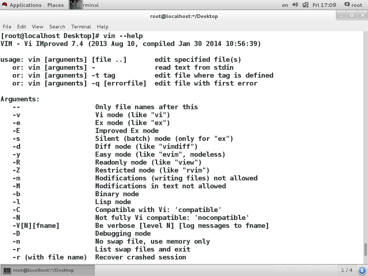This screenshot has width=368, height=276.
Task: Open the en keyboard layout indicator
Action: point(285,5)
